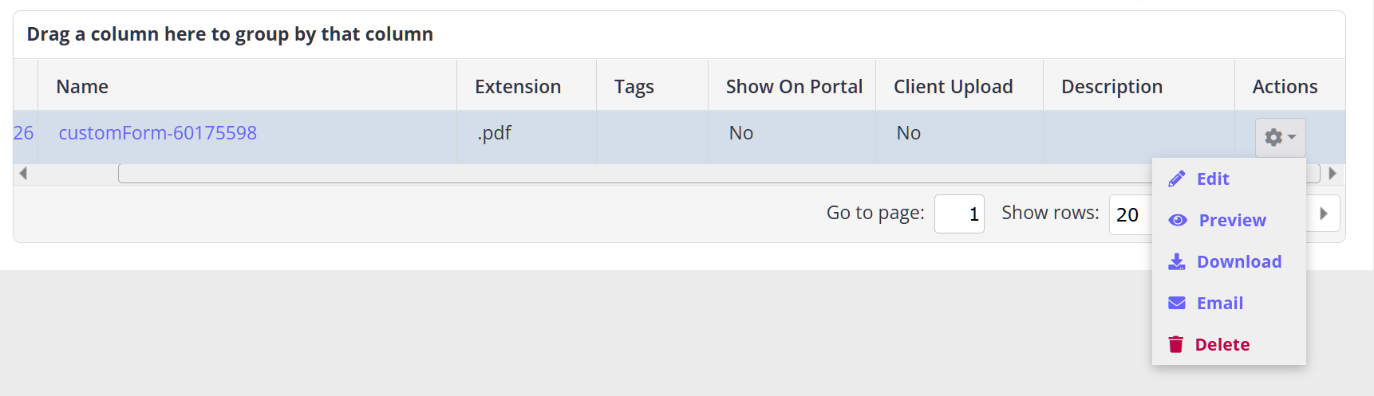Click the red trash Delete icon
1374x396 pixels.
[1175, 345]
